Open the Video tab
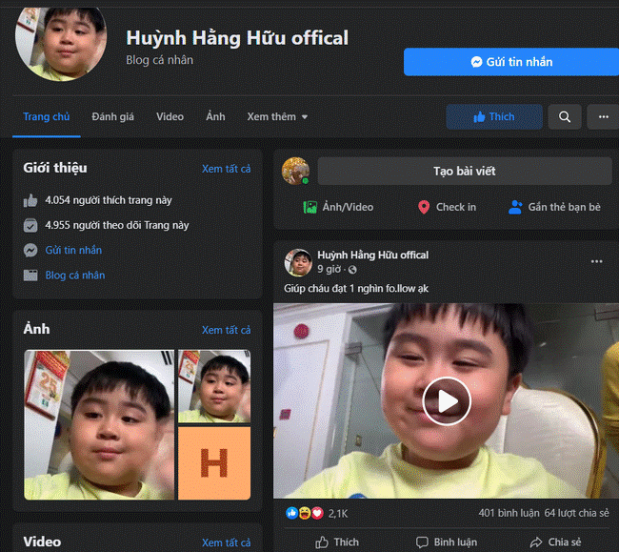This screenshot has width=619, height=552. [170, 117]
